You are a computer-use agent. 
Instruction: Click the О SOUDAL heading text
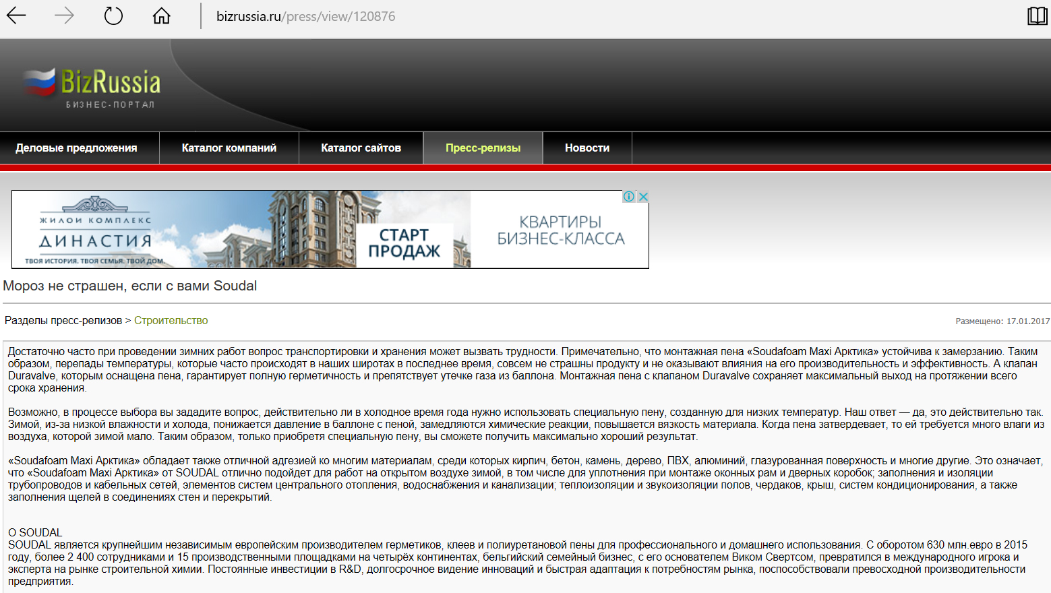pyautogui.click(x=35, y=532)
